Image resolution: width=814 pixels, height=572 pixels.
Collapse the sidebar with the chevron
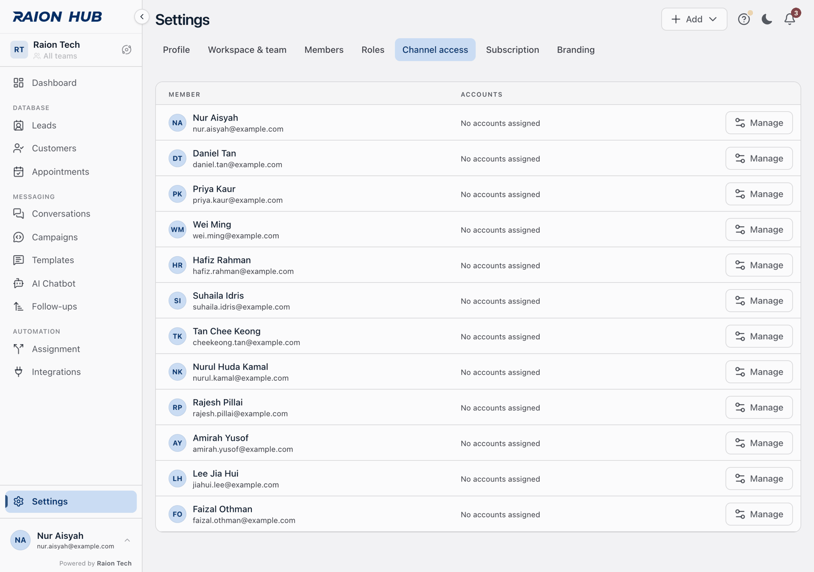tap(142, 17)
